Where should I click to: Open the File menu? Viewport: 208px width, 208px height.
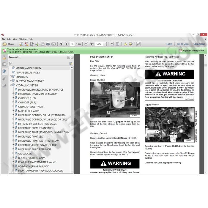pos(4,39)
